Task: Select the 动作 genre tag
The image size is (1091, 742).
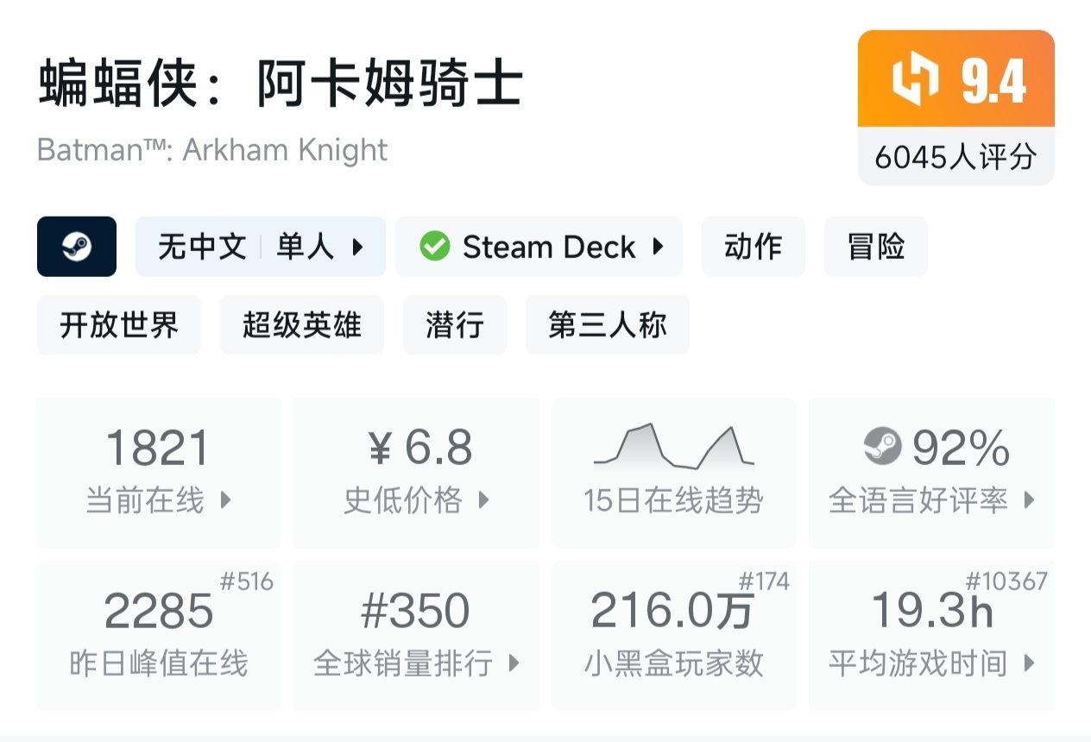Action: [753, 248]
